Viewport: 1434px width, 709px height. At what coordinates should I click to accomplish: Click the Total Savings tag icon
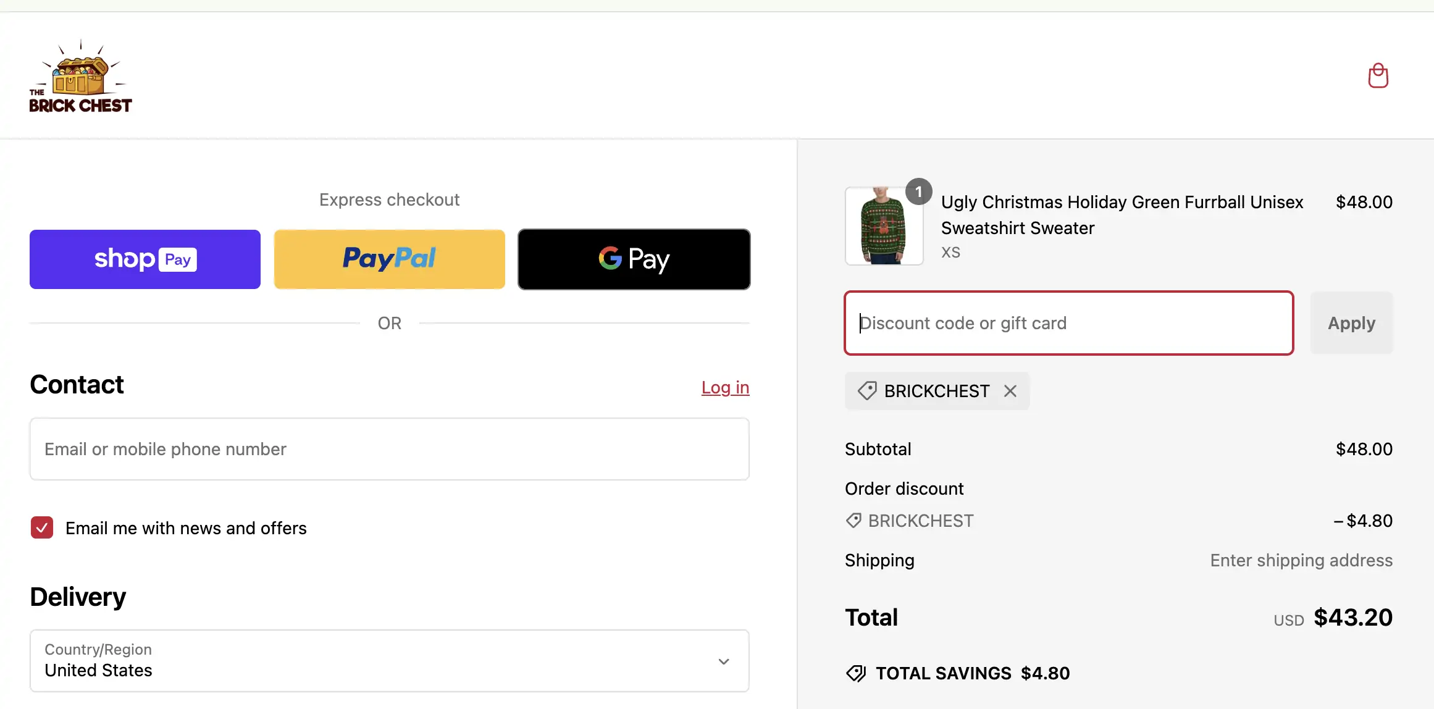(856, 673)
